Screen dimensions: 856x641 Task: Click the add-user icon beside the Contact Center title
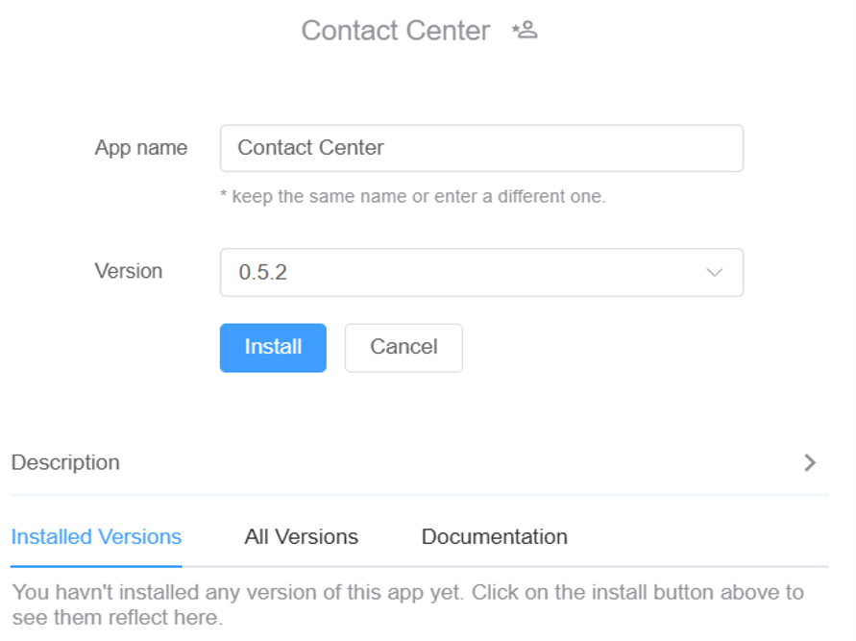point(526,31)
